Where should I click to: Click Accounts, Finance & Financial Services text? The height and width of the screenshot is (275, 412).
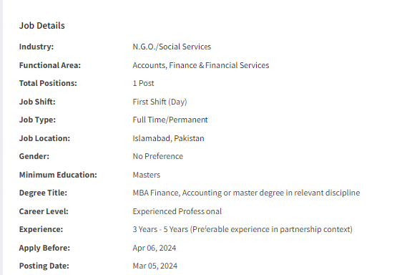point(201,65)
